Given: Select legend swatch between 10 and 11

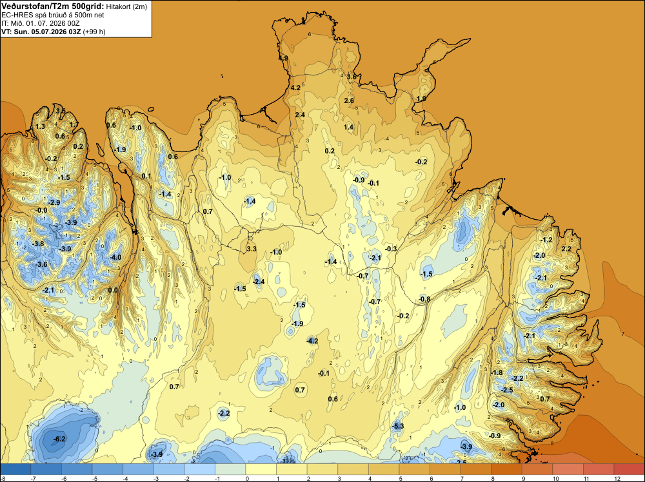Looking at the screenshot, I should [x=567, y=469].
